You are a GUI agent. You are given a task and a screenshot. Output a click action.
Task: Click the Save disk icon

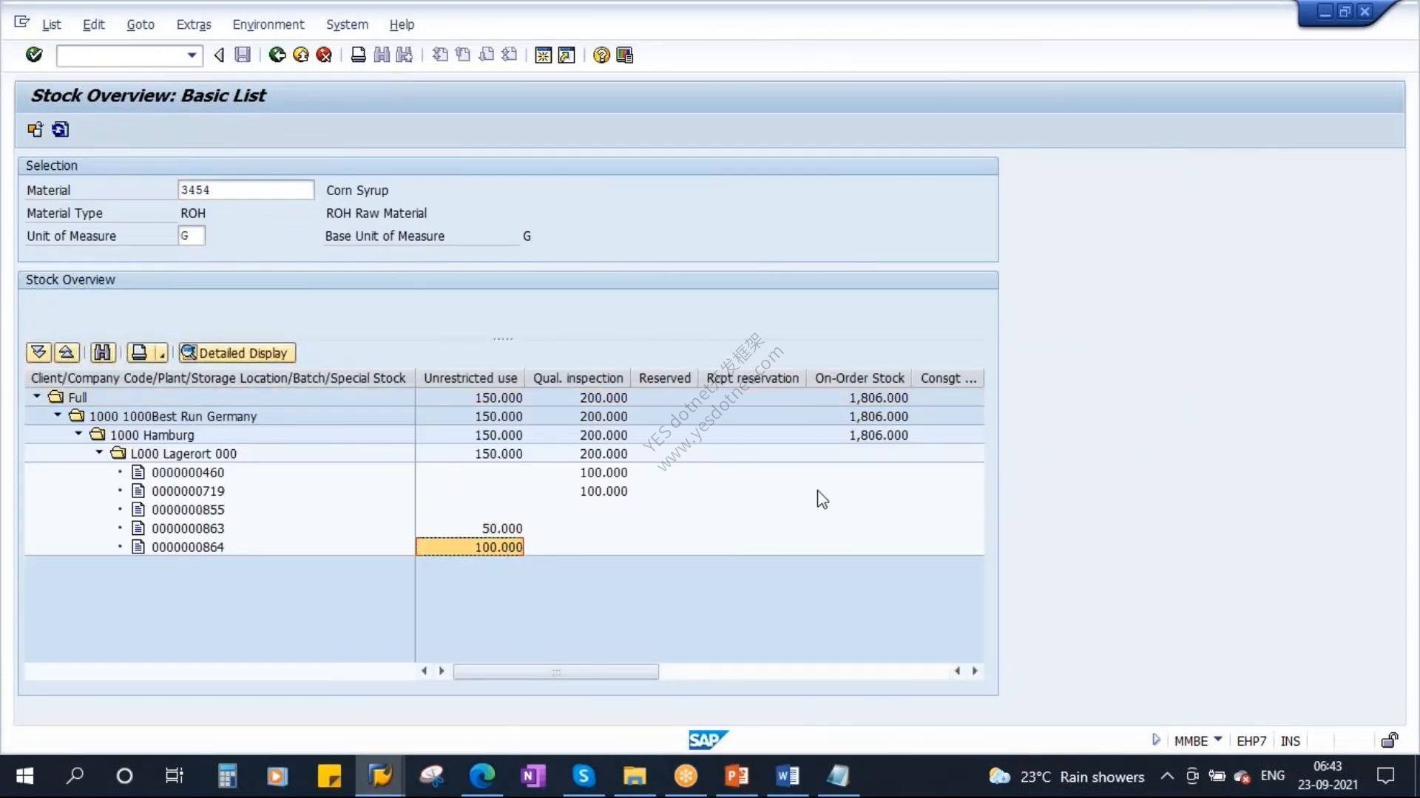coord(243,55)
